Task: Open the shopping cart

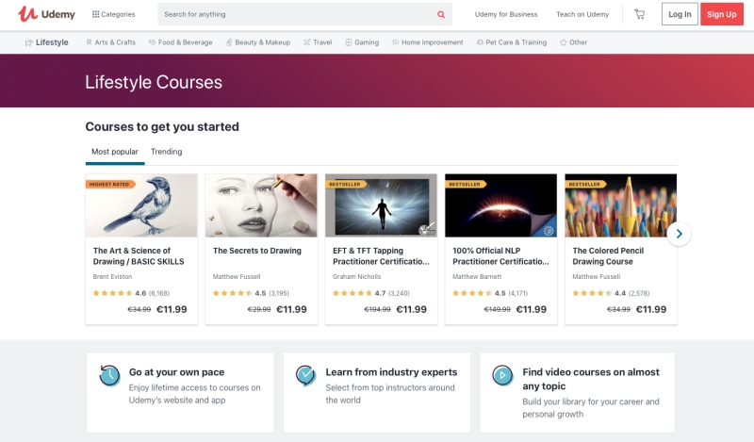Action: click(x=639, y=14)
